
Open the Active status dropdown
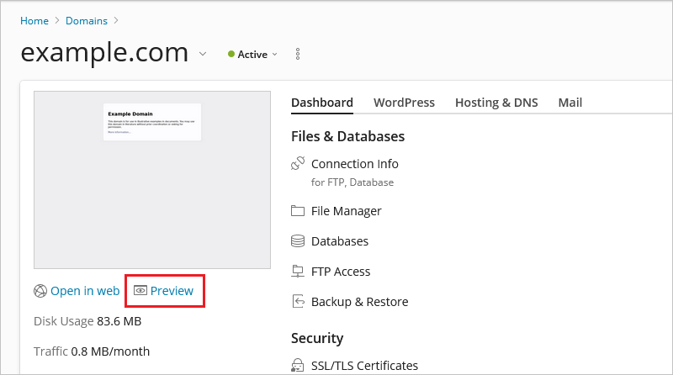pos(252,55)
